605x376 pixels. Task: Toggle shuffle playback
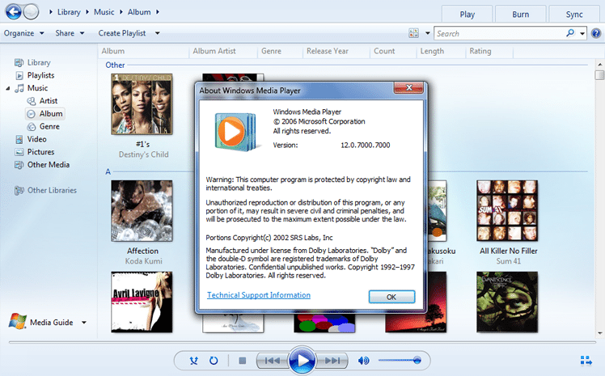pyautogui.click(x=193, y=361)
